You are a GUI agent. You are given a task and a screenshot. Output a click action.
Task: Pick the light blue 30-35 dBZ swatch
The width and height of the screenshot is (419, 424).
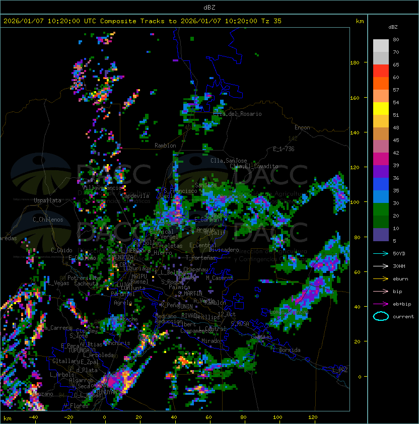(381, 196)
